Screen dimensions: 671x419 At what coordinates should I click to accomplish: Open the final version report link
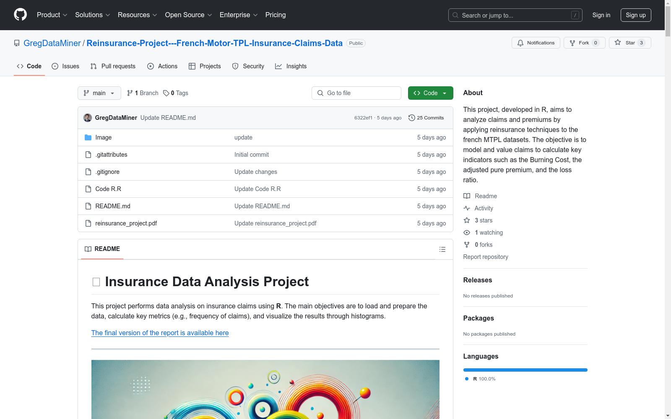pos(160,333)
